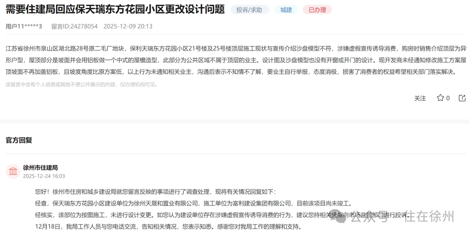Click reply line starting 经查，保天瑞东方花园小区
The width and height of the screenshot is (469, 235).
[x=194, y=204]
